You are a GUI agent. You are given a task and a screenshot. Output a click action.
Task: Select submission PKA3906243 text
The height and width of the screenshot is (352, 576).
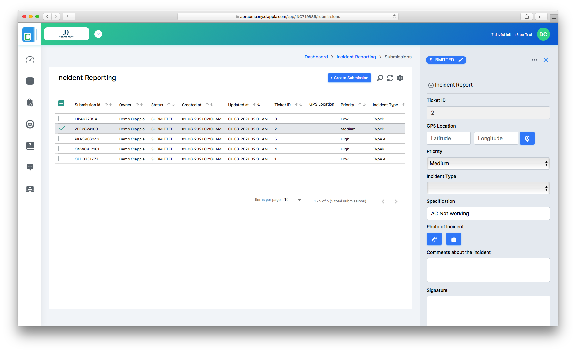pyautogui.click(x=87, y=139)
